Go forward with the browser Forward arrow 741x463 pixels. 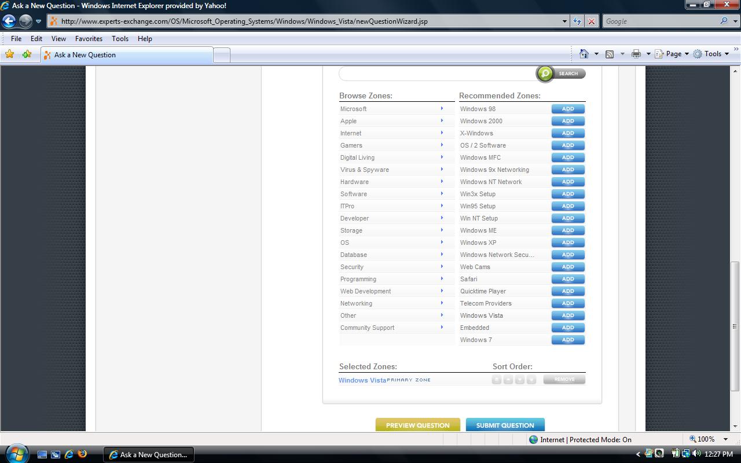pyautogui.click(x=25, y=21)
